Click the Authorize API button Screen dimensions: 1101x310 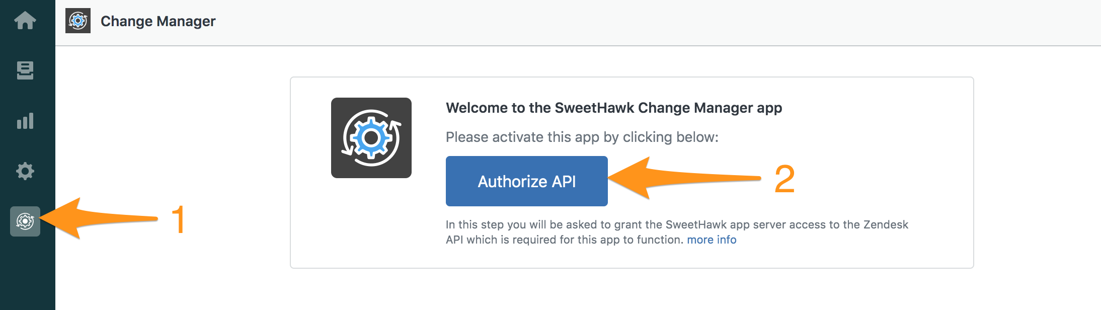point(527,181)
